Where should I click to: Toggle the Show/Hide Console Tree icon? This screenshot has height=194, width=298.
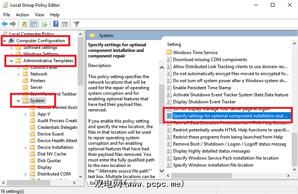click(x=33, y=24)
